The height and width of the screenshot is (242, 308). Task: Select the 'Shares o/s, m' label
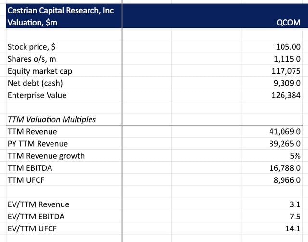click(32, 59)
